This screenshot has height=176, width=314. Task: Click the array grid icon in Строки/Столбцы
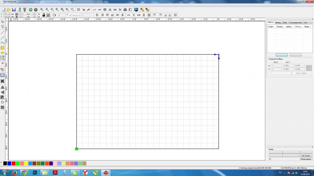[309, 68]
